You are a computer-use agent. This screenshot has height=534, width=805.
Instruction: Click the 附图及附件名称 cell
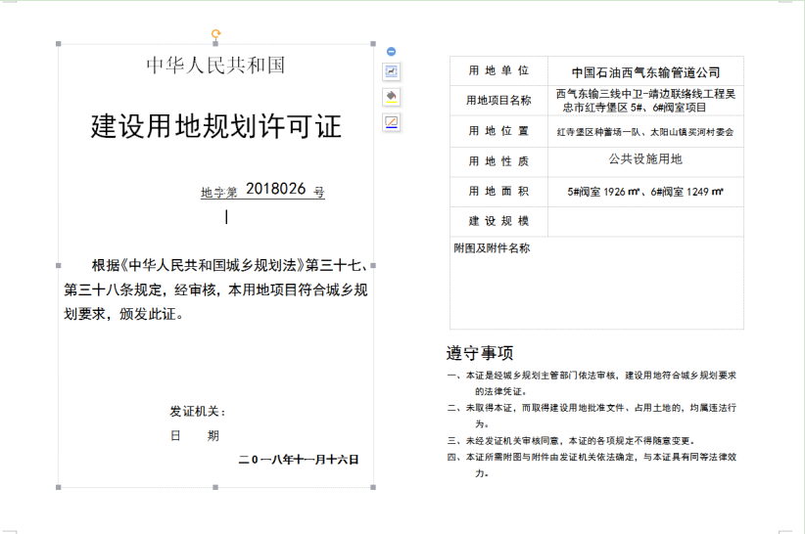click(x=492, y=248)
